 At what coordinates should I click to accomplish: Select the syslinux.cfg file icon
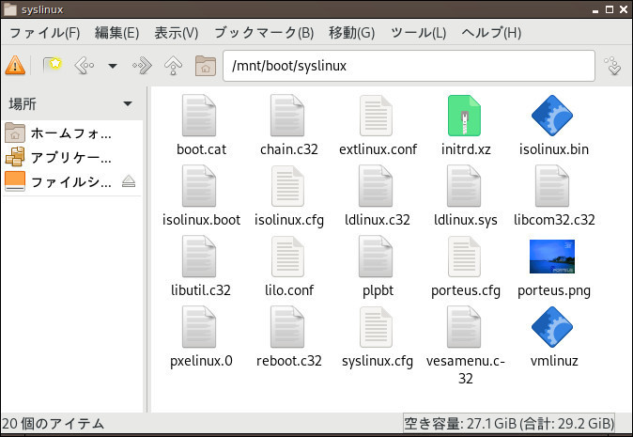tap(376, 326)
